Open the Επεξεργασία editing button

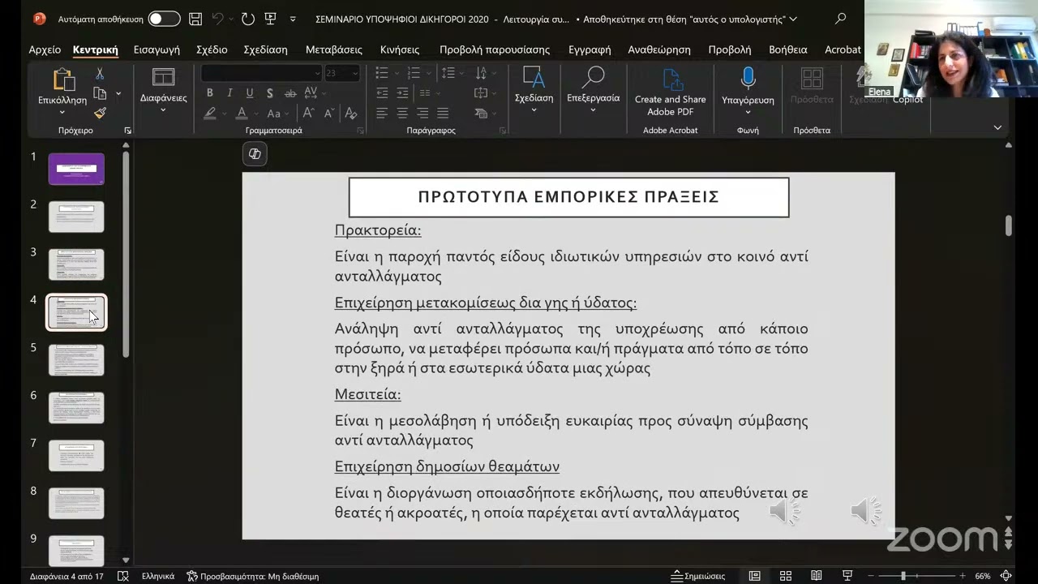593,89
